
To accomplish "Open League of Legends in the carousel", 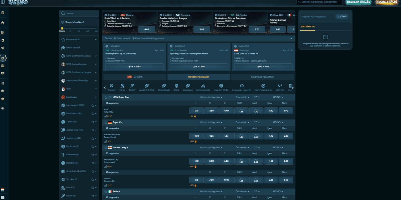I will (x=242, y=87).
